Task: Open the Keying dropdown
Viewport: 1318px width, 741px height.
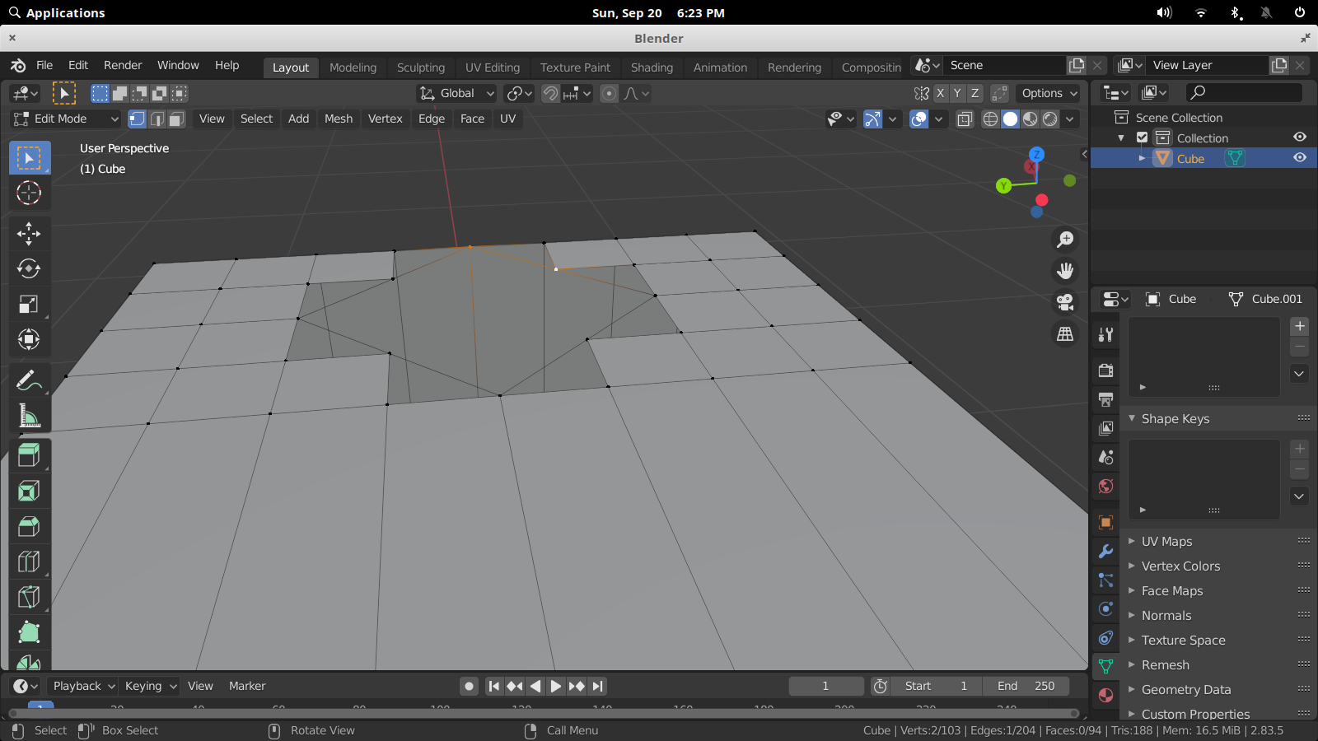Action: click(150, 686)
